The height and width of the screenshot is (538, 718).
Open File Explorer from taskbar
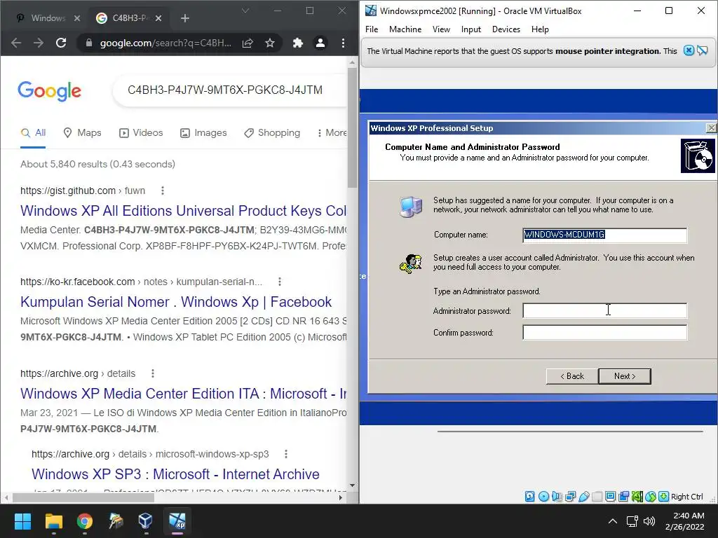pos(53,521)
